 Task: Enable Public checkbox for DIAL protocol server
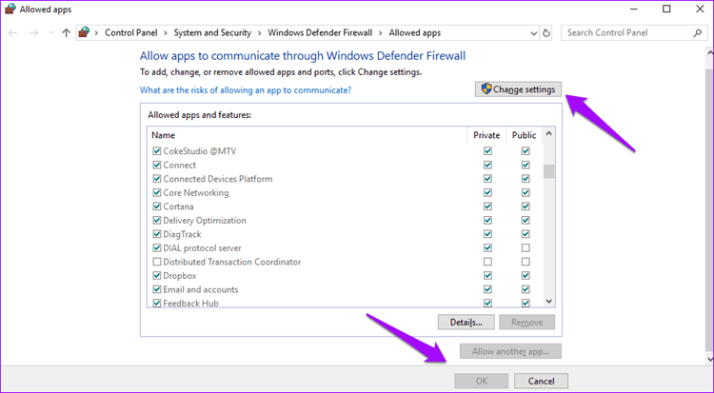526,248
